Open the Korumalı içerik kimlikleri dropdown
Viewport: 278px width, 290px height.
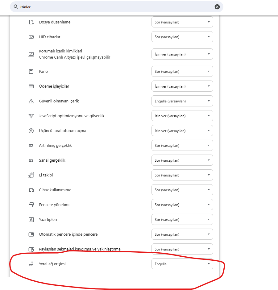182,54
